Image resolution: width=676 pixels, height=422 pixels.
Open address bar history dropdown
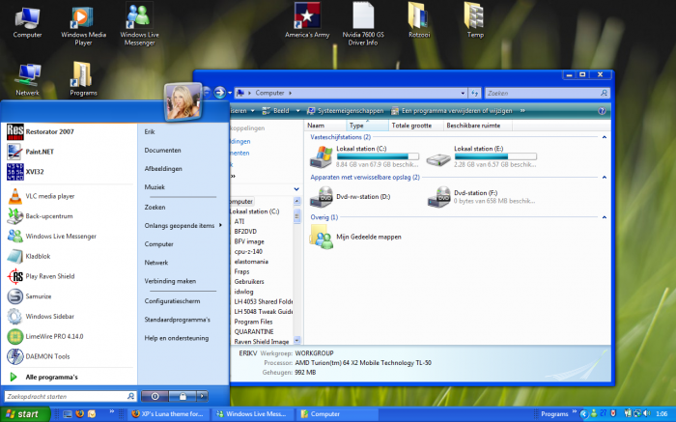[463, 93]
